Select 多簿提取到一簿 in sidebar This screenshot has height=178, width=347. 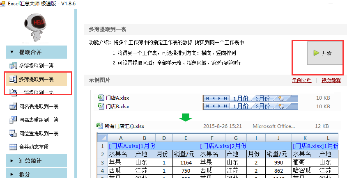(37, 66)
